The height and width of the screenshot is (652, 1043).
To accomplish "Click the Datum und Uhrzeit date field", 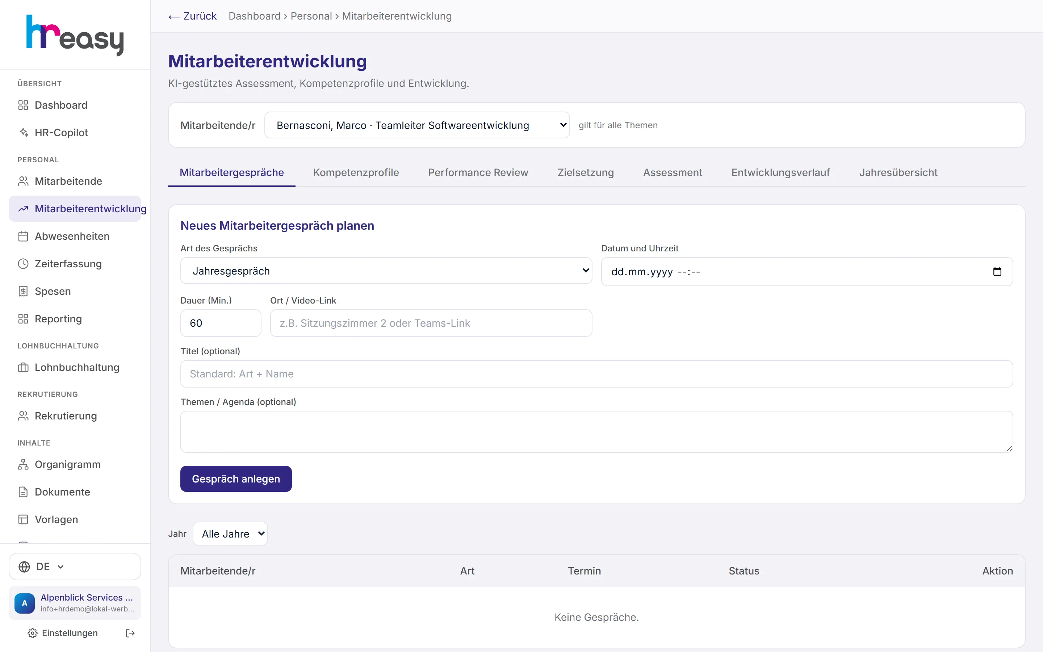I will point(807,272).
